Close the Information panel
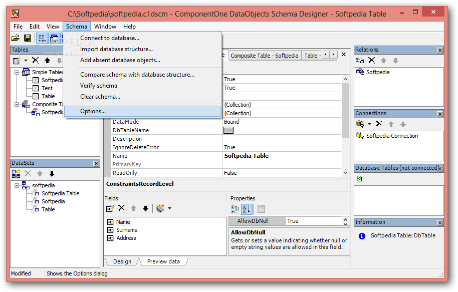Image resolution: width=458 pixels, height=292 pixels. (440, 223)
